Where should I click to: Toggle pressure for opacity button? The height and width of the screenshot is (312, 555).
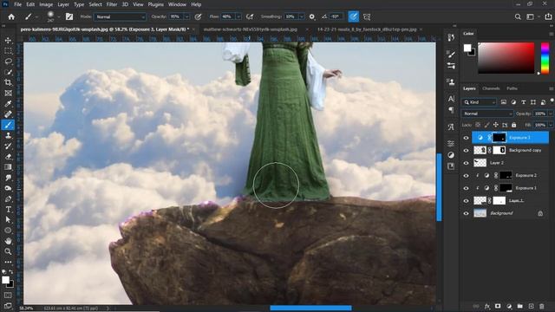point(198,16)
